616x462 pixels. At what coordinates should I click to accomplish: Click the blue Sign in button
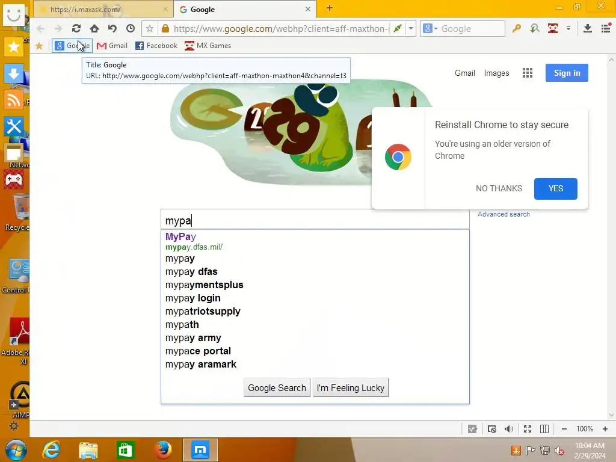[567, 73]
